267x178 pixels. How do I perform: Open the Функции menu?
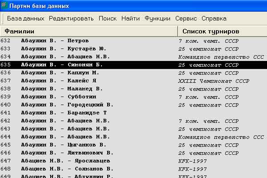pos(158,18)
